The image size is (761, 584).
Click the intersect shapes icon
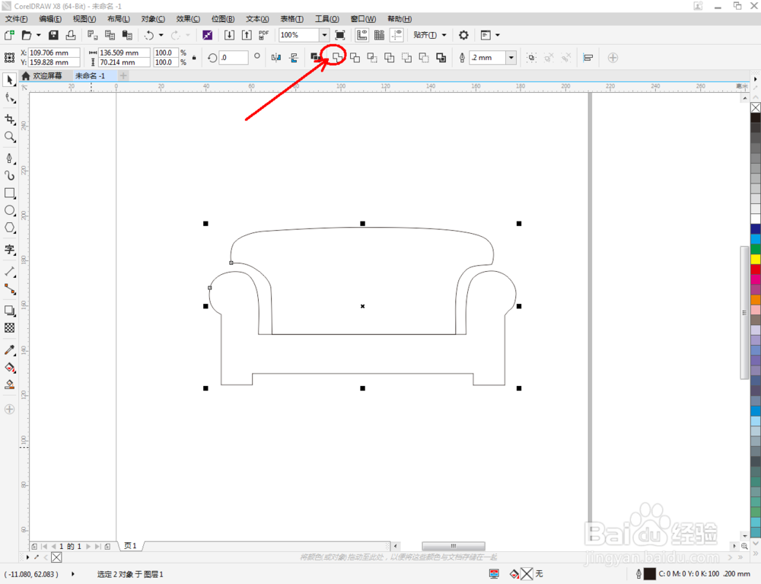pyautogui.click(x=372, y=58)
